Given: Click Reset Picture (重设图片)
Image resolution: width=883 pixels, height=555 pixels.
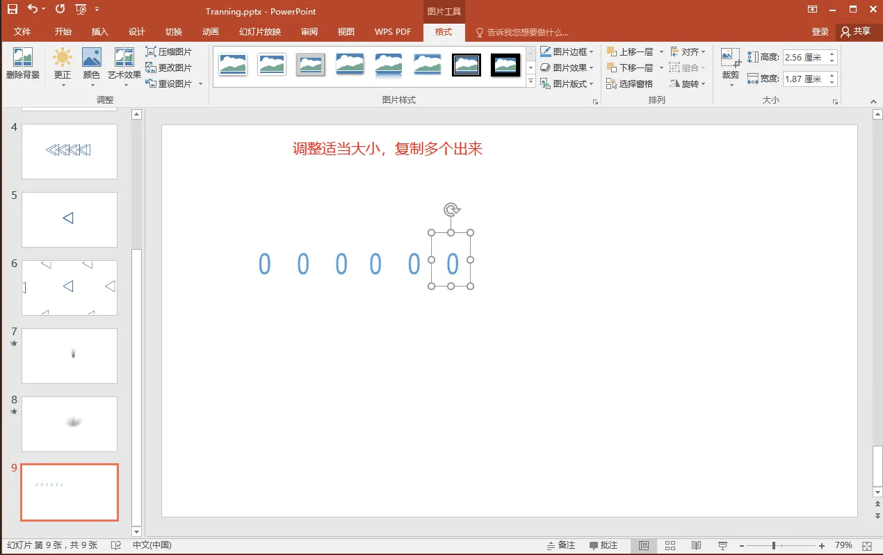Looking at the screenshot, I should [169, 83].
